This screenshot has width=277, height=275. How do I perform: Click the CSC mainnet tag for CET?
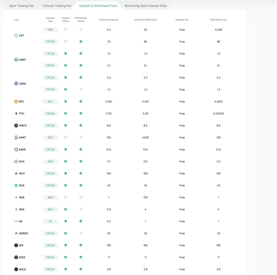[x=50, y=30]
